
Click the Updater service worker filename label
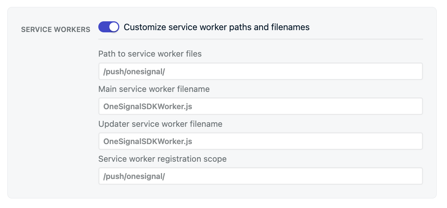pos(160,124)
